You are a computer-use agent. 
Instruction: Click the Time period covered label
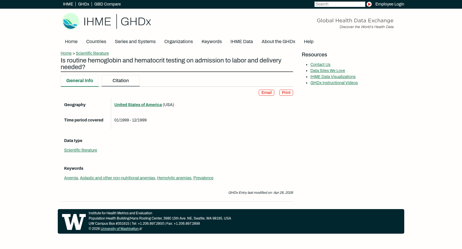pyautogui.click(x=84, y=120)
